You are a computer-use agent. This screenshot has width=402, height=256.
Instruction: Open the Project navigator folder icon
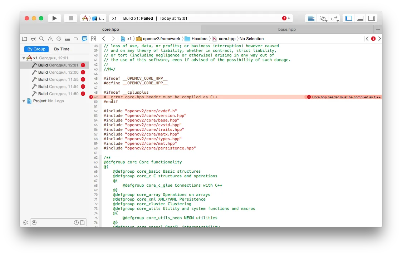click(25, 39)
